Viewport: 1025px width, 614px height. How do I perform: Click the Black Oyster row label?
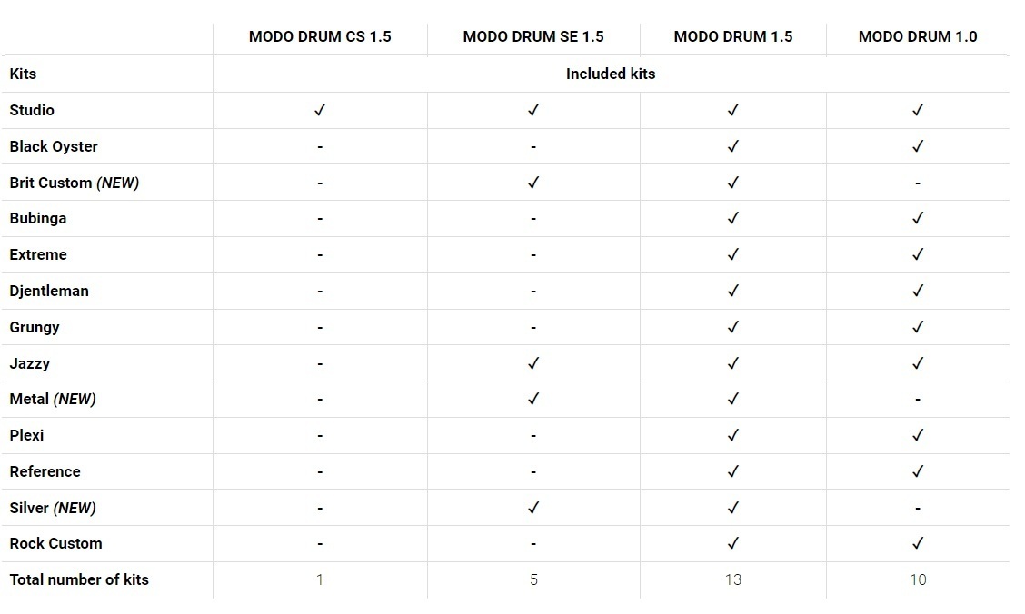54,146
